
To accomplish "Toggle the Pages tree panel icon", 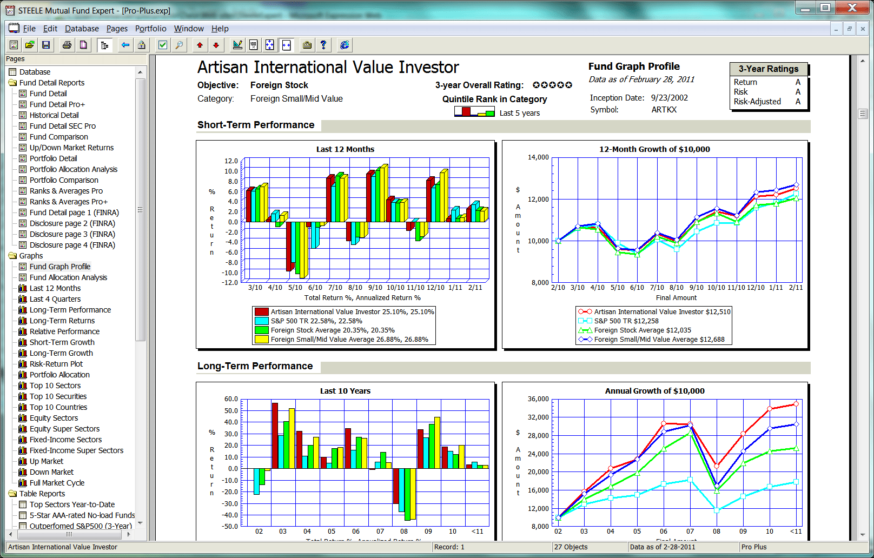I will pyautogui.click(x=104, y=45).
